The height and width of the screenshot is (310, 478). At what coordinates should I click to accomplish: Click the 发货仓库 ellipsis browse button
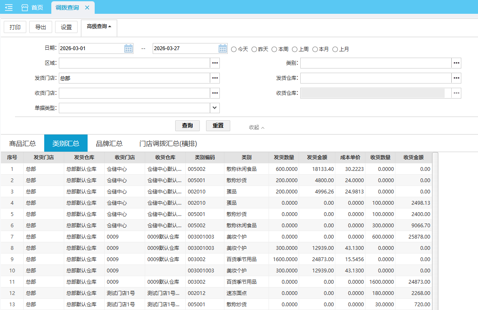[x=456, y=78]
